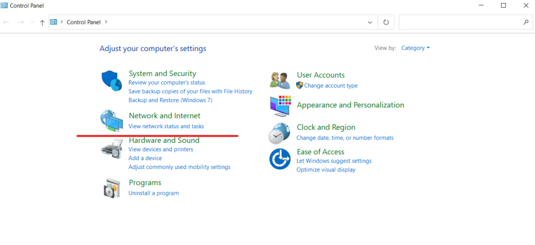
Task: Expand the chevron after Control Panel breadcrumb
Action: [x=106, y=22]
